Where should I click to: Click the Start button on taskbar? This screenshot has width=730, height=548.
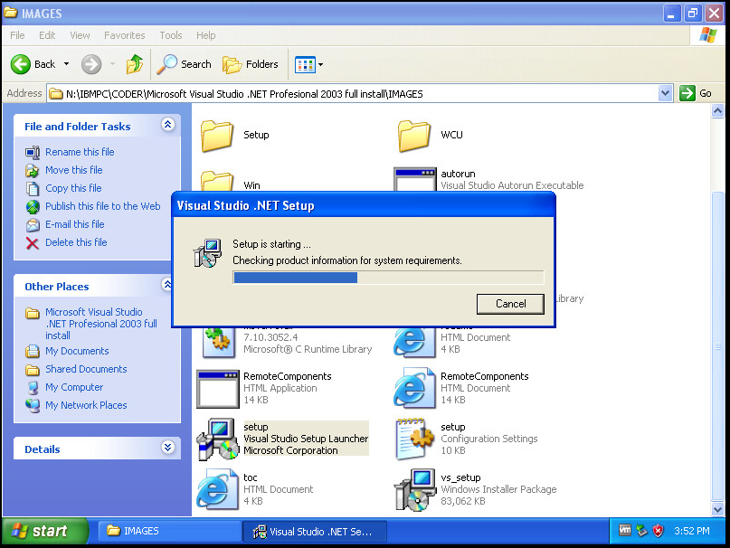tap(45, 531)
